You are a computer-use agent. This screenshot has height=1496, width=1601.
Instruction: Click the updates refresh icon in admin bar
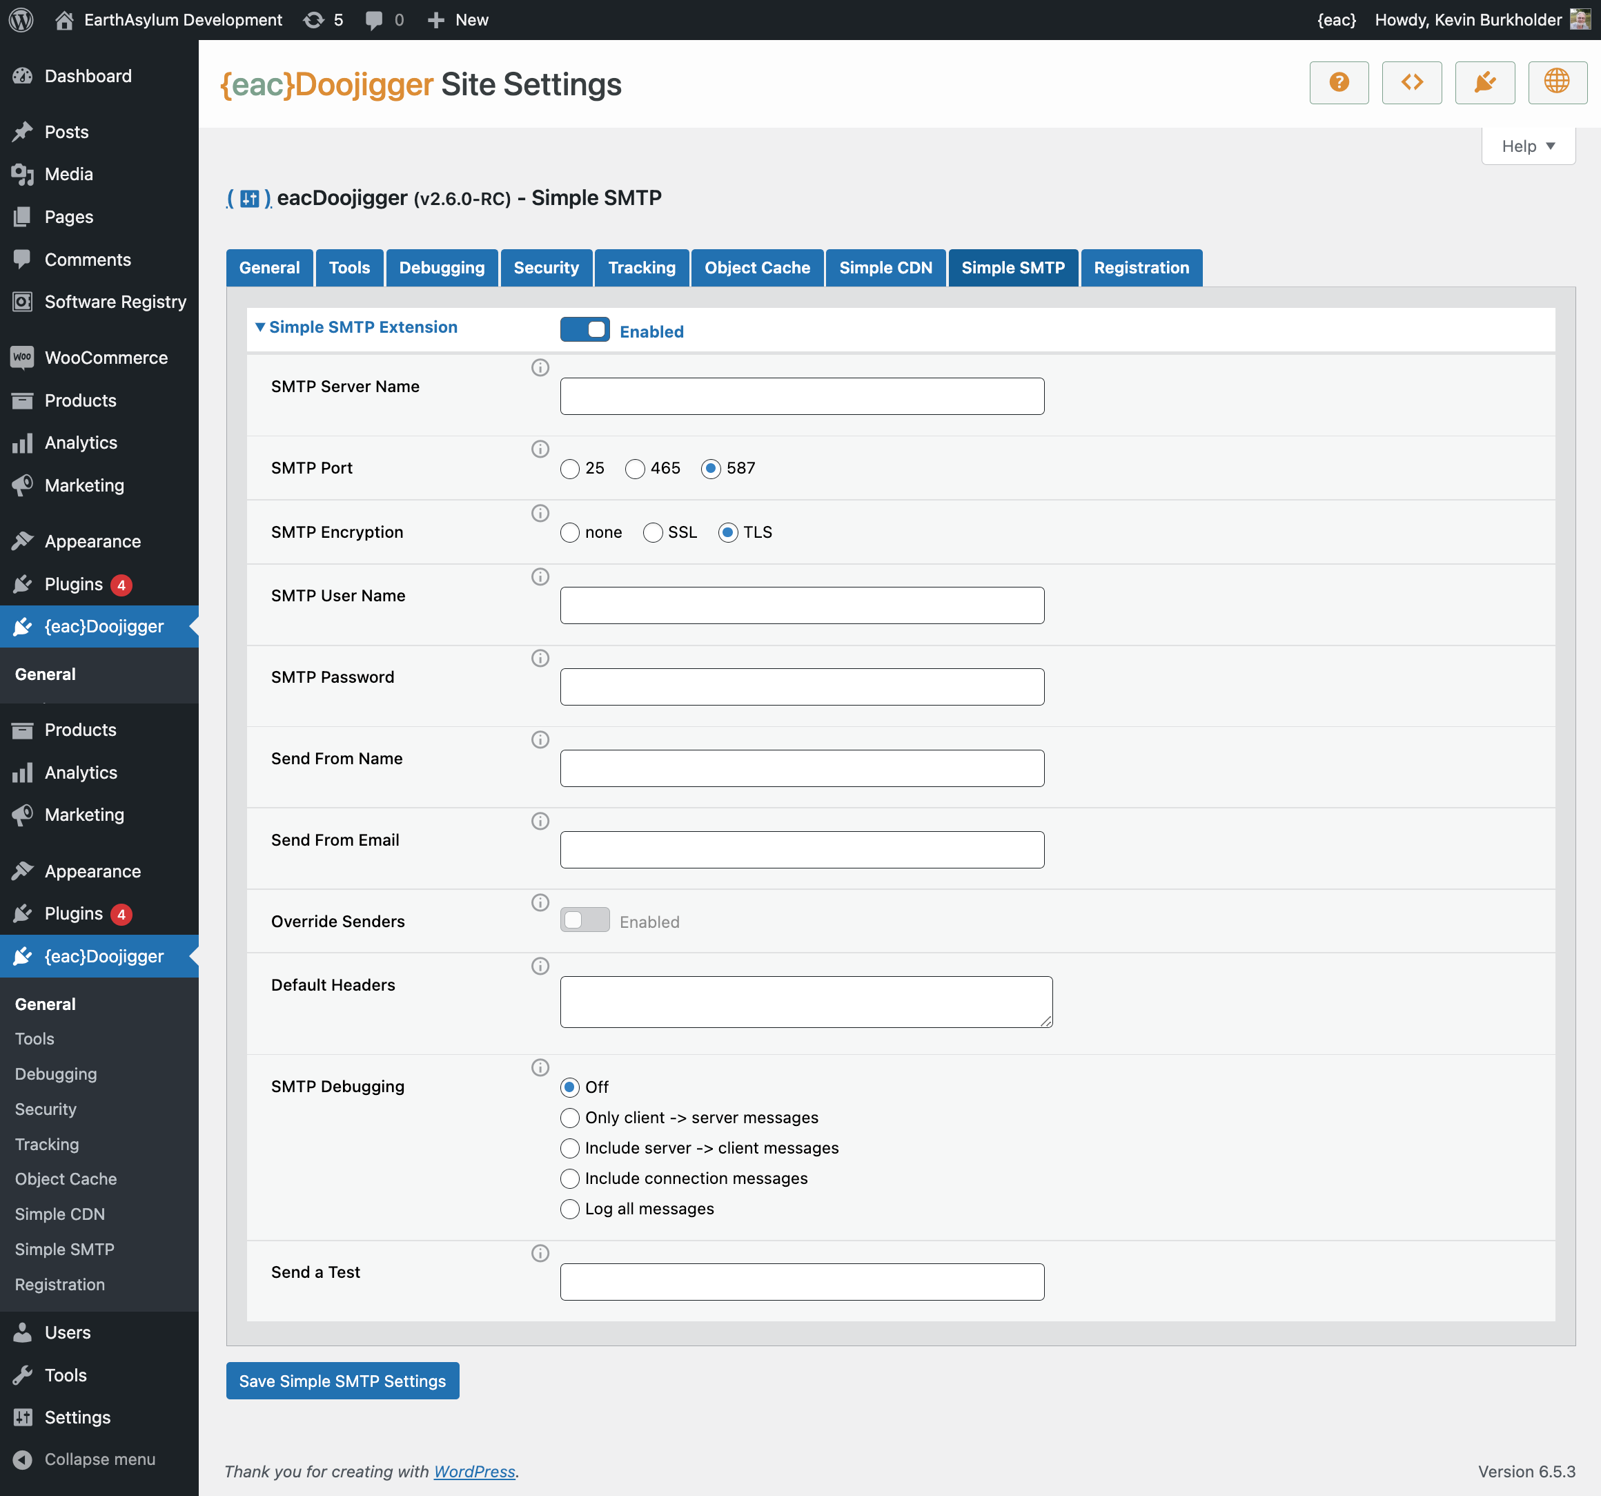coord(313,19)
